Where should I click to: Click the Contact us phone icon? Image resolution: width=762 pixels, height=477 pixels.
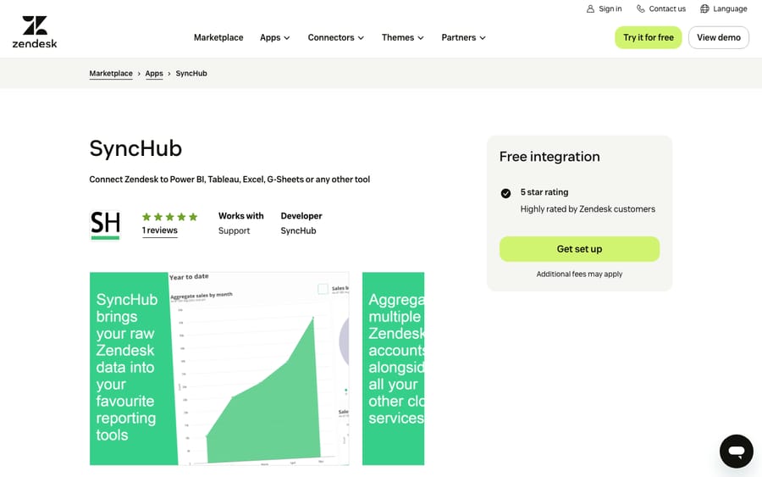click(x=641, y=8)
